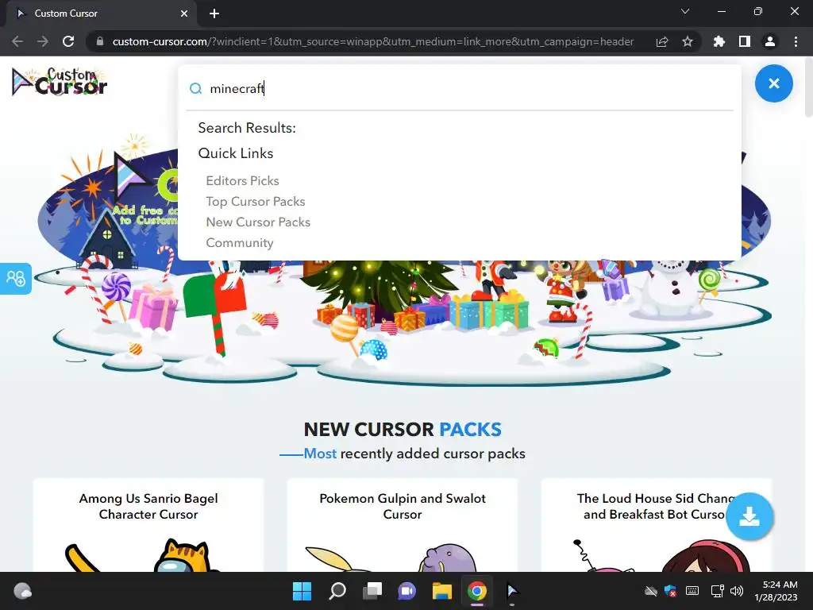Viewport: 813px width, 610px height.
Task: Click the blue community users side button
Action: coord(16,279)
